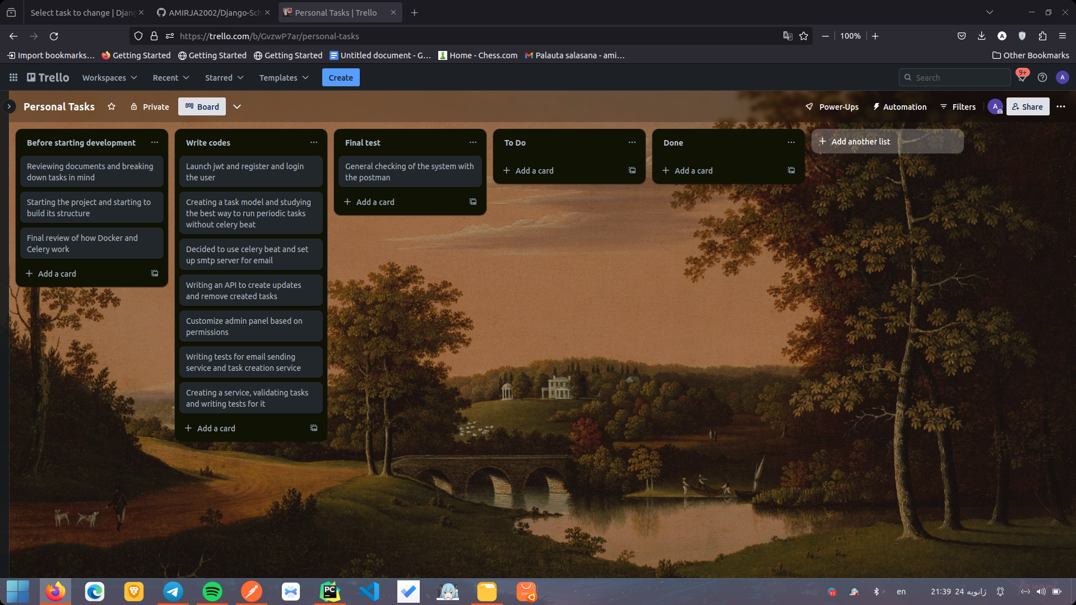Click the lock icon beside Private label
This screenshot has height=605, width=1076.
(x=133, y=106)
